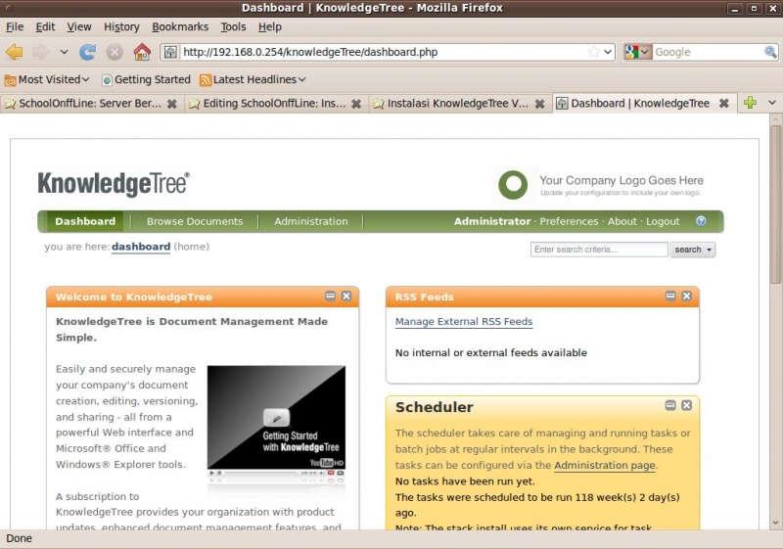Click the scrollbar down arrow
783x549 pixels.
pos(775,523)
